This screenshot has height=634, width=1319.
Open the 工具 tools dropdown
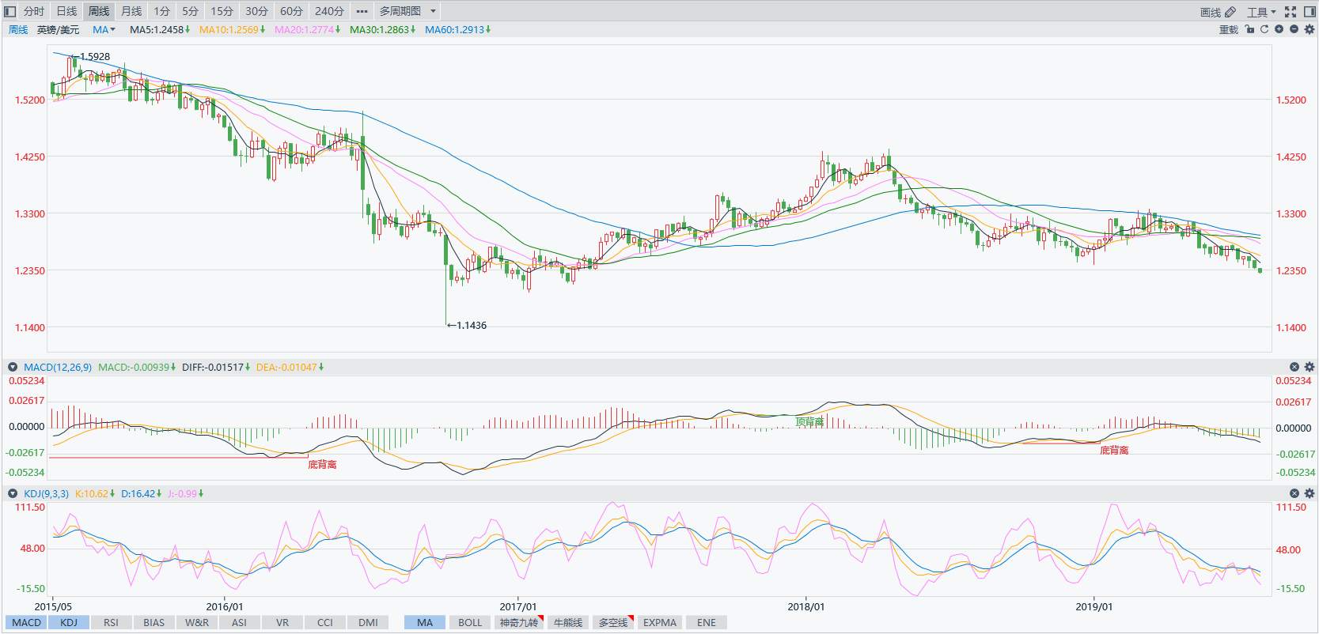coord(1260,12)
